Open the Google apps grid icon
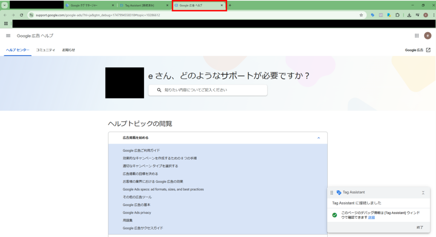The height and width of the screenshot is (237, 436). 416,36
